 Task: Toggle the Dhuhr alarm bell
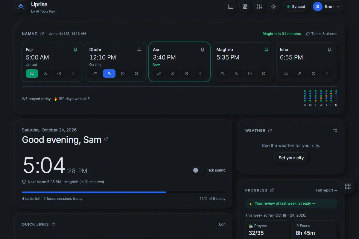(x=139, y=50)
